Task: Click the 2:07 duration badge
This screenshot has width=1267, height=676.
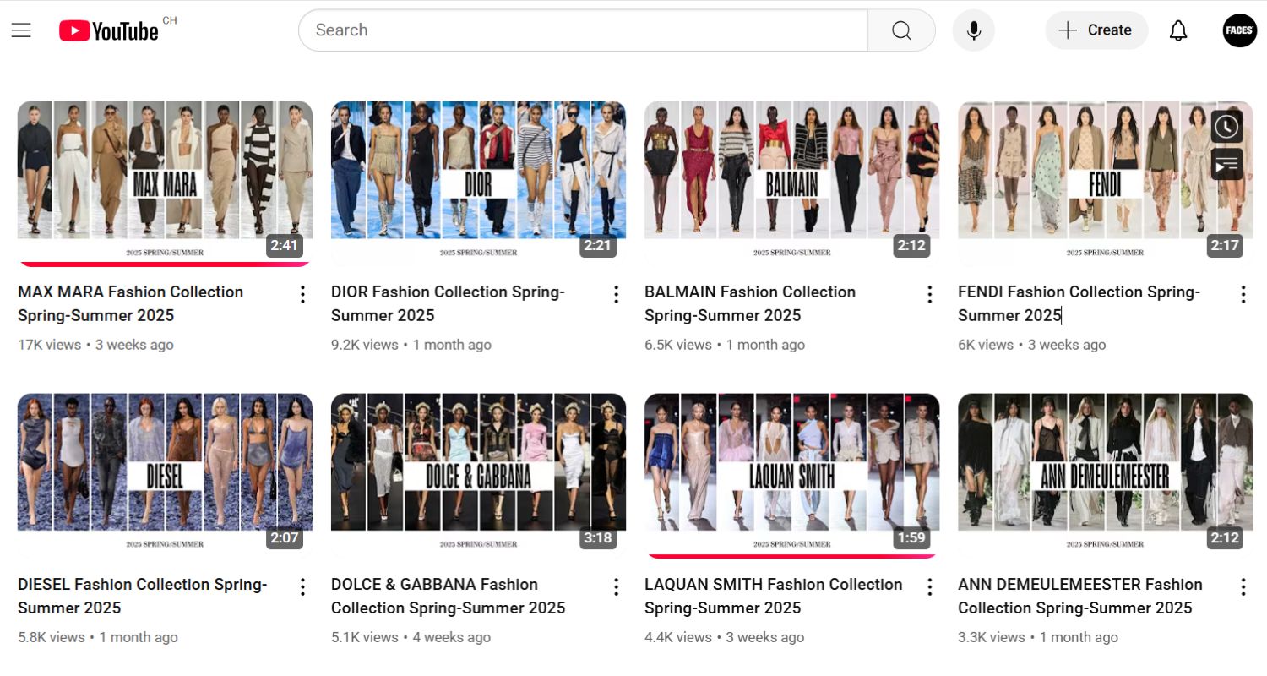Action: [285, 538]
